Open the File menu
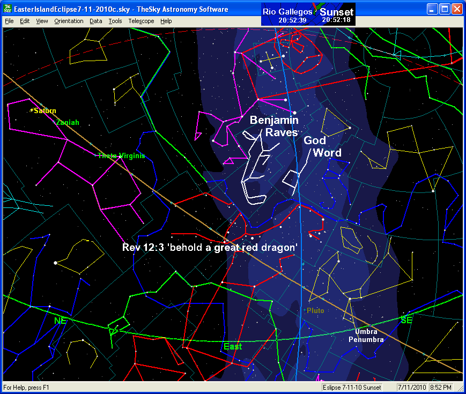The height and width of the screenshot is (394, 466). point(9,21)
